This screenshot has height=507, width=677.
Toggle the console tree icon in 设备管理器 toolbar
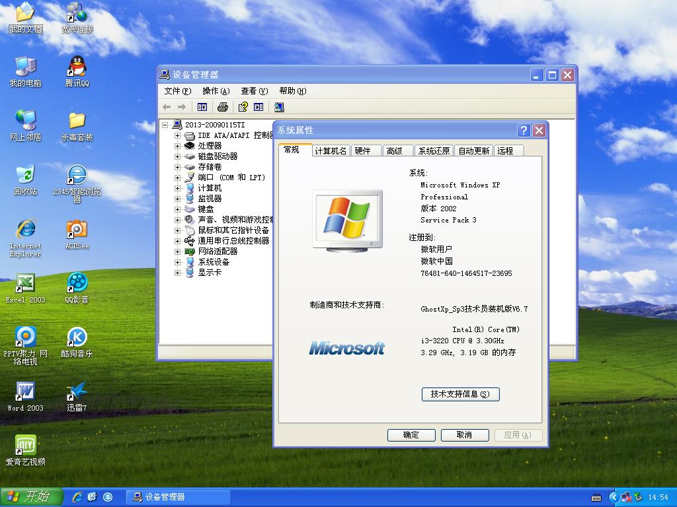pos(202,107)
